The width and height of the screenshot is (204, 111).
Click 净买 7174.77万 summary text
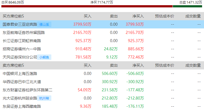point(102,2)
